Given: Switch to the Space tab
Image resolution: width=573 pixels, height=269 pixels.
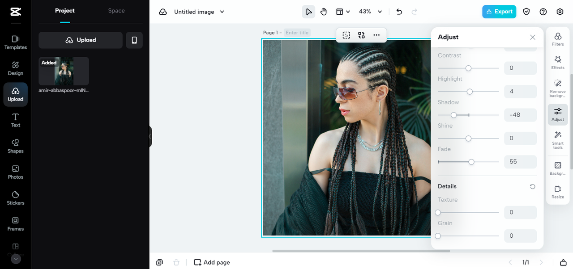Looking at the screenshot, I should pyautogui.click(x=116, y=11).
